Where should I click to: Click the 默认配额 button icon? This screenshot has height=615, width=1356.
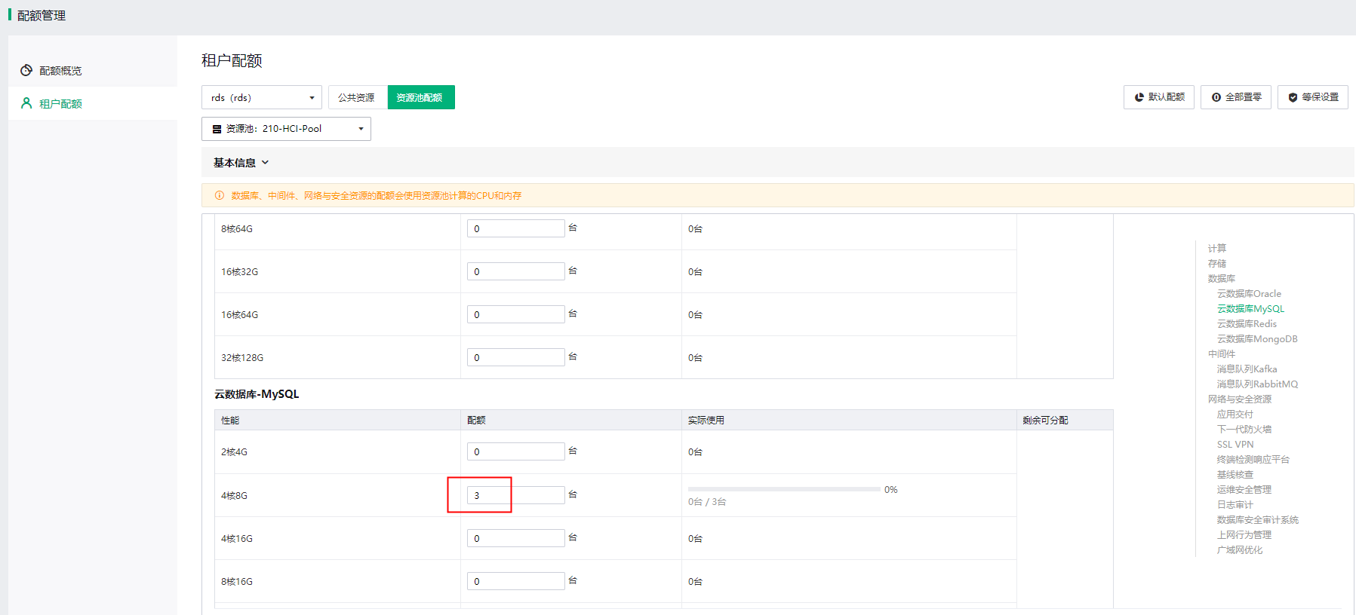pos(1139,97)
